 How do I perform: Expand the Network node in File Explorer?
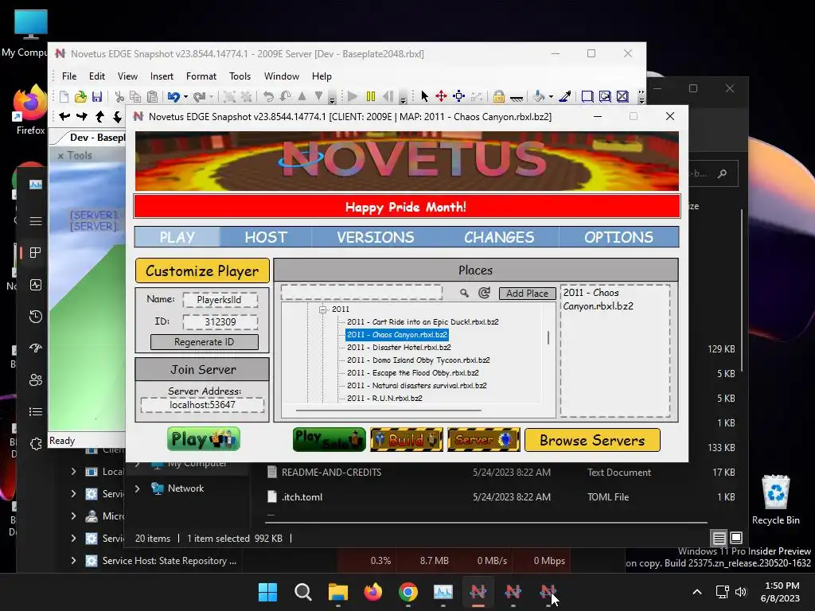[137, 488]
